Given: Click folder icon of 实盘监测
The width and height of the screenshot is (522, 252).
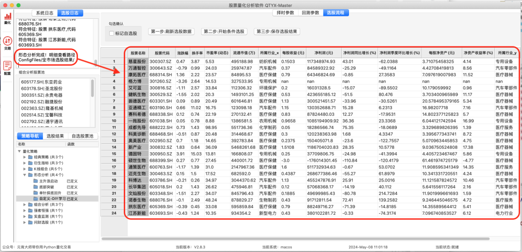Looking at the screenshot, I should (x=30, y=216).
